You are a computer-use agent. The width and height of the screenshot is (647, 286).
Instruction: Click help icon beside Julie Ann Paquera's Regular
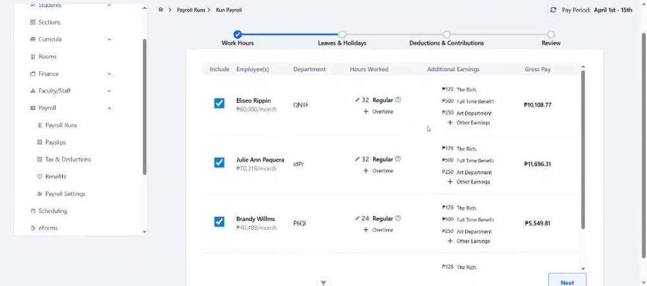pos(398,159)
